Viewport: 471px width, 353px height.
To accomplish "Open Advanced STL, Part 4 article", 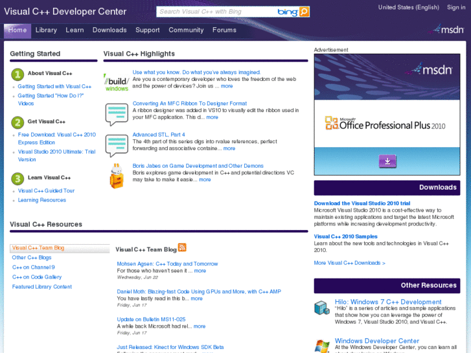I will [159, 135].
